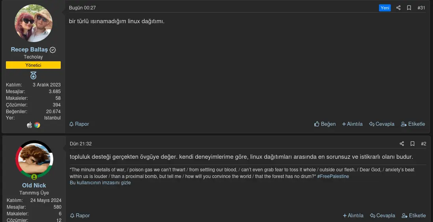Screen dimensions: 433x222
Task: Reply to post #2 with Cevapla
Action: tap(383, 215)
